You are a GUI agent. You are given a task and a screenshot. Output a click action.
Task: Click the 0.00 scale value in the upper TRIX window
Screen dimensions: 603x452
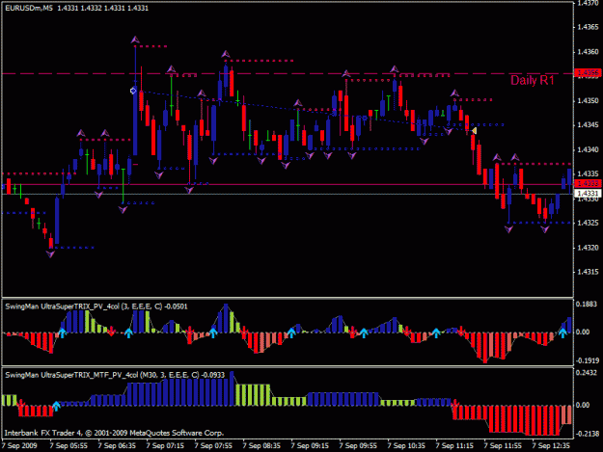point(583,332)
